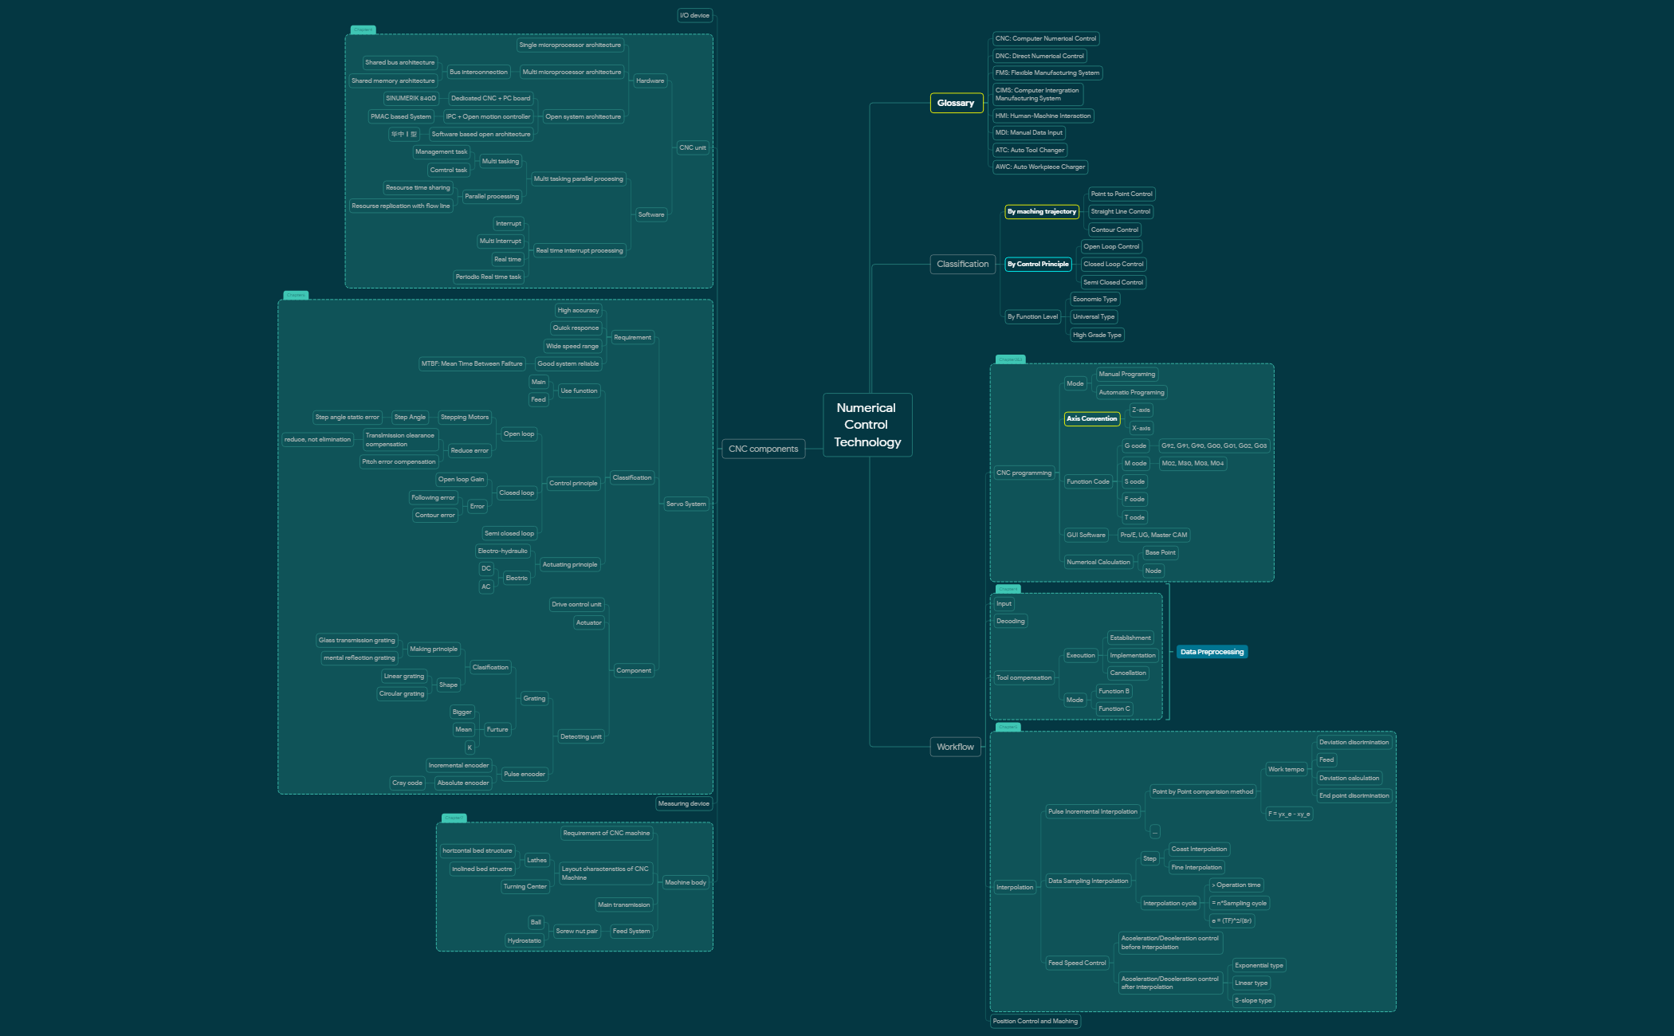Click the central Numerical Control Technology topic

coord(867,425)
